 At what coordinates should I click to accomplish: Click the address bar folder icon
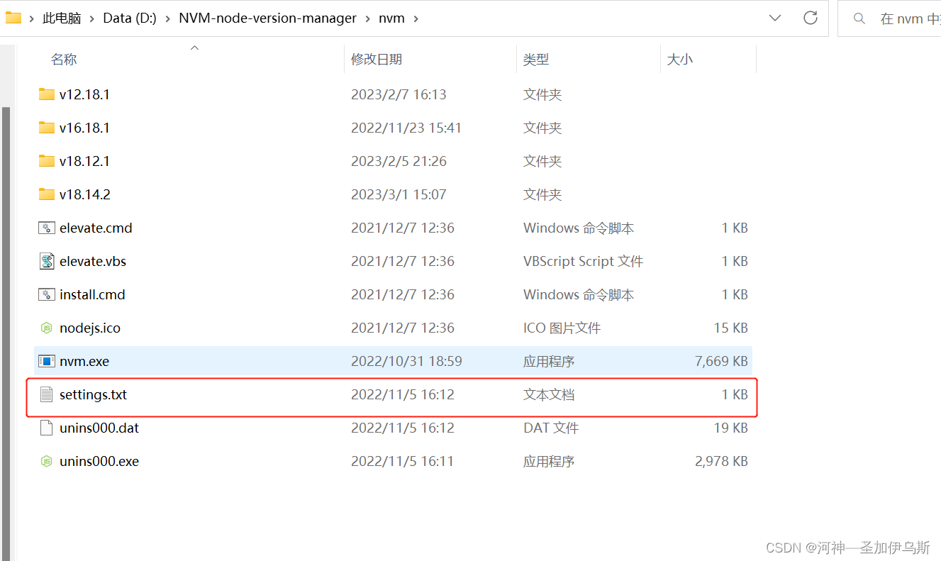tap(13, 18)
